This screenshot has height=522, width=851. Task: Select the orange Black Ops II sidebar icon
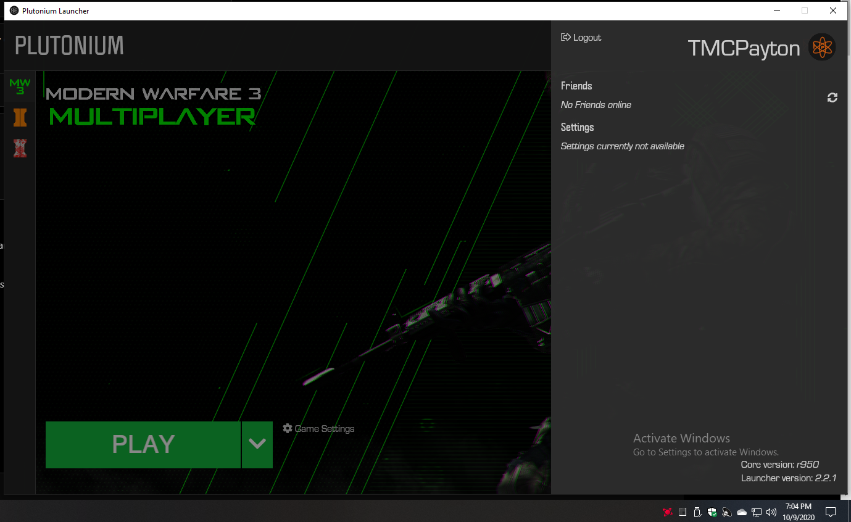pyautogui.click(x=20, y=117)
